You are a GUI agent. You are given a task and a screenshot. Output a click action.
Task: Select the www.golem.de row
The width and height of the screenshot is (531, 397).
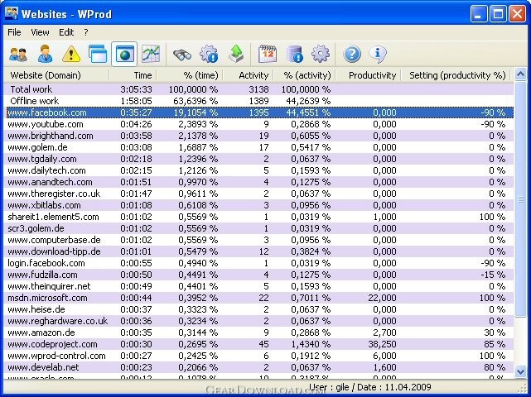coord(259,147)
